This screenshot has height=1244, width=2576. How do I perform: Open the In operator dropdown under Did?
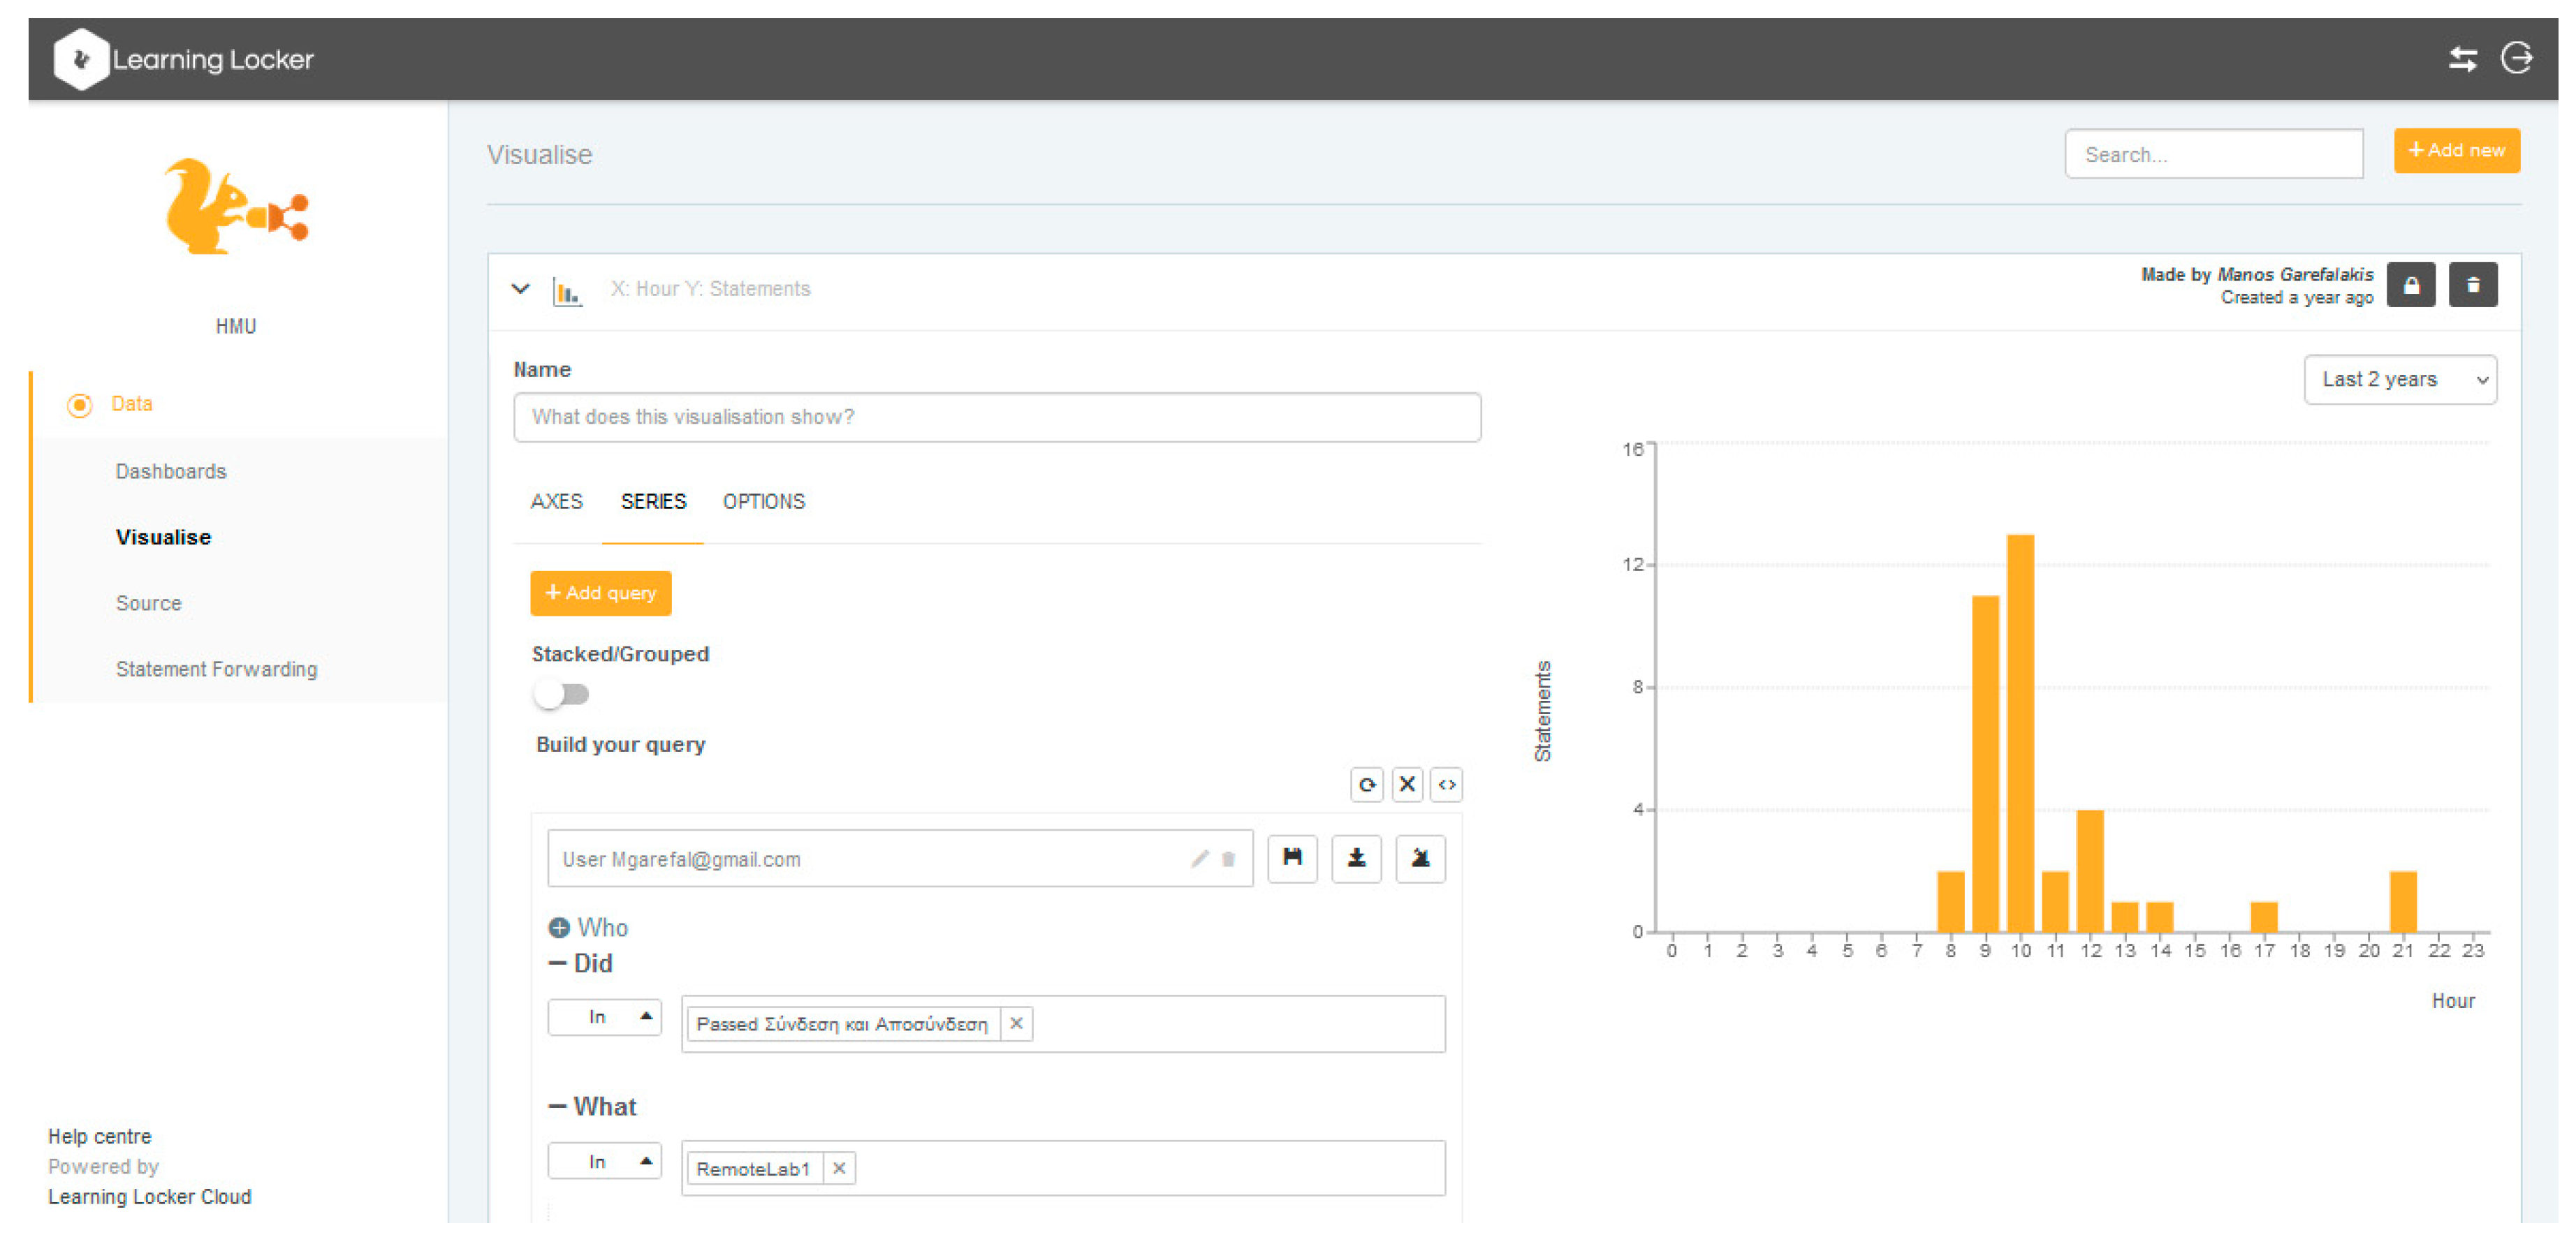pyautogui.click(x=604, y=1017)
